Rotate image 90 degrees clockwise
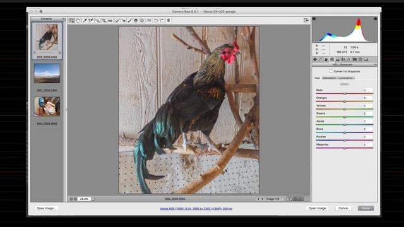Image resolution: width=404 pixels, height=227 pixels. point(162,21)
